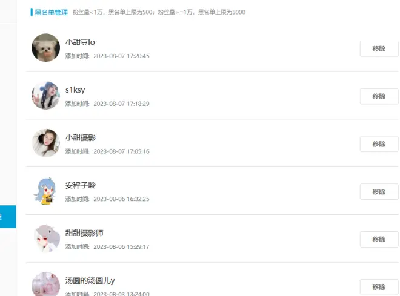Remove 小甜豆lo from the blacklist

(x=379, y=48)
